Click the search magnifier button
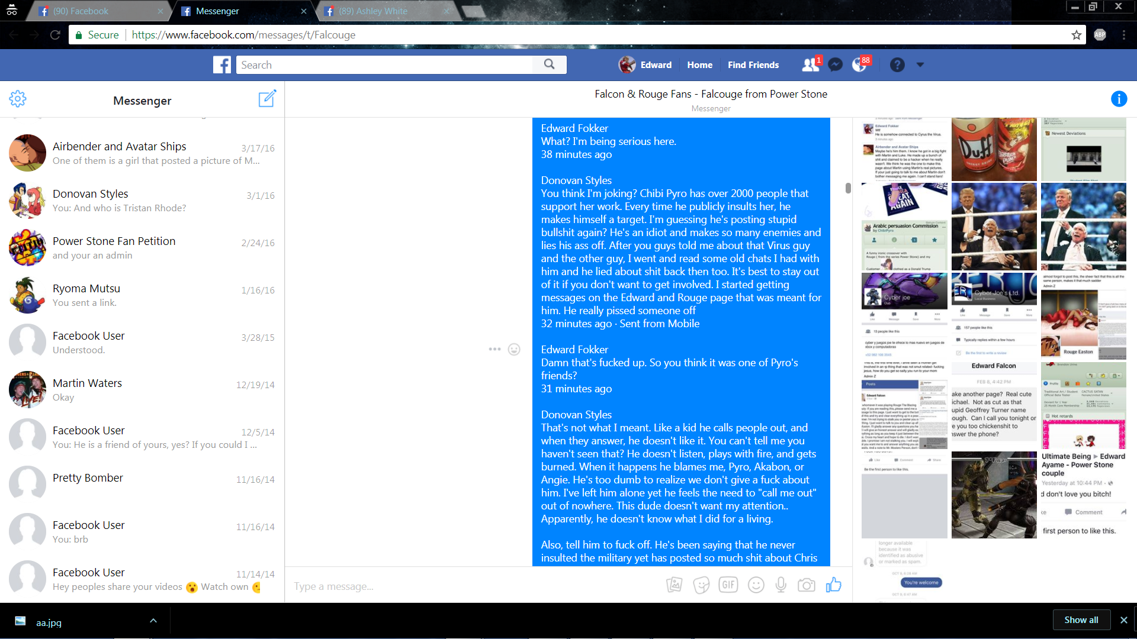Viewport: 1137px width, 639px height. point(550,64)
